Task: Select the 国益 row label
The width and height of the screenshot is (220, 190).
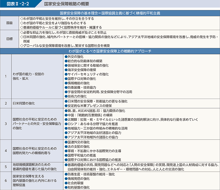Action: pyautogui.click(x=9, y=23)
